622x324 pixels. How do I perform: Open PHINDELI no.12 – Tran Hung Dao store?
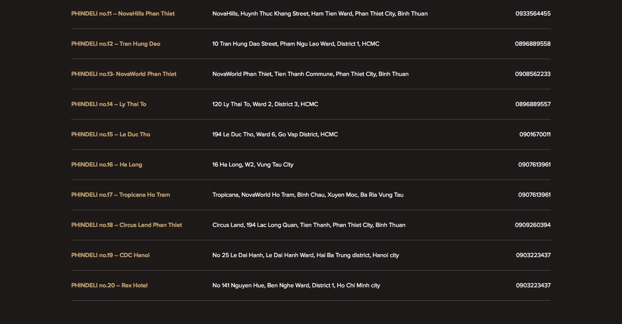[115, 44]
